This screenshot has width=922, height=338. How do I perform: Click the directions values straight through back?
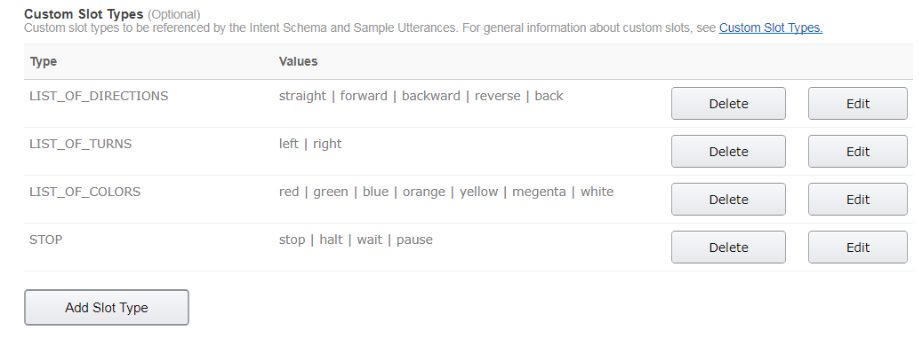click(421, 96)
